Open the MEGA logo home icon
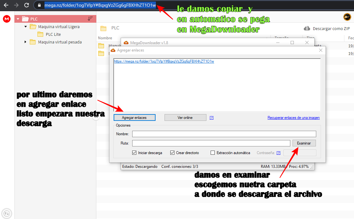 (7, 19)
